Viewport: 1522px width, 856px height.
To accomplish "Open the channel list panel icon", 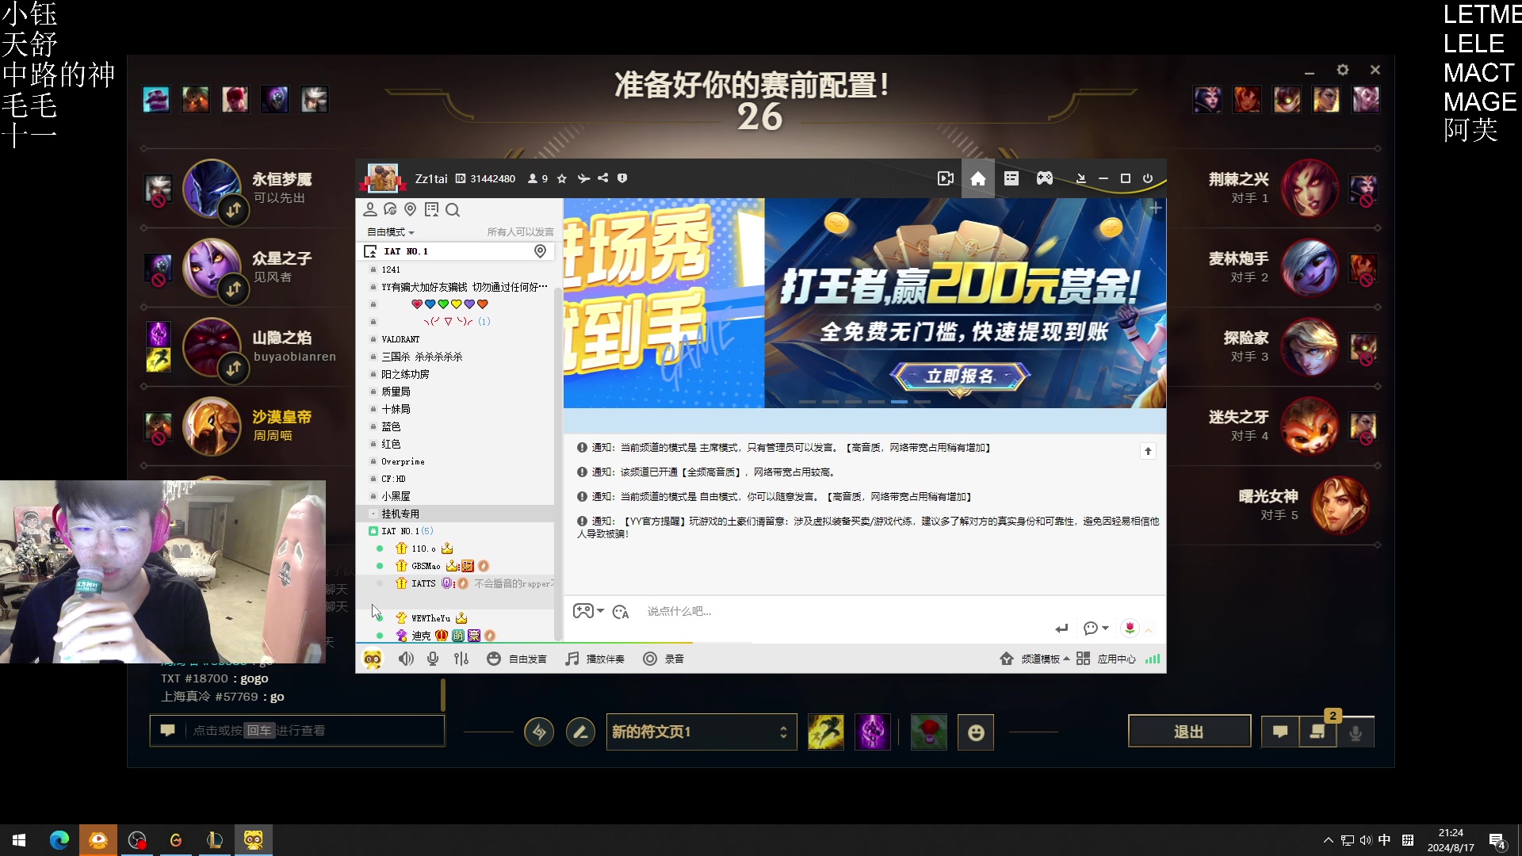I will (1011, 179).
